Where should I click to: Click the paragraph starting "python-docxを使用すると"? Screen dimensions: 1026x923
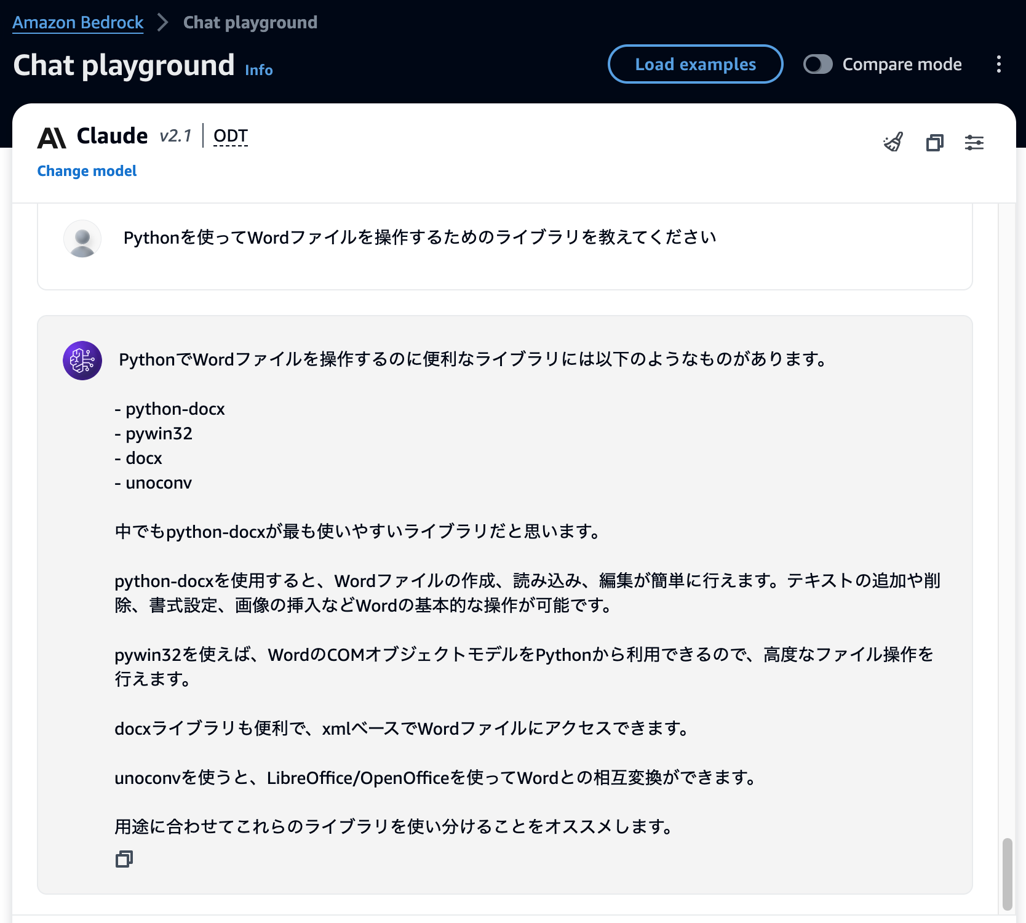click(528, 593)
